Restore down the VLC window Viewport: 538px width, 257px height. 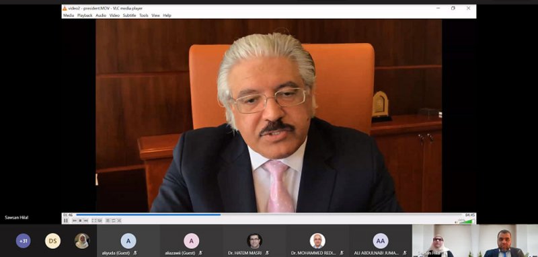coord(453,8)
